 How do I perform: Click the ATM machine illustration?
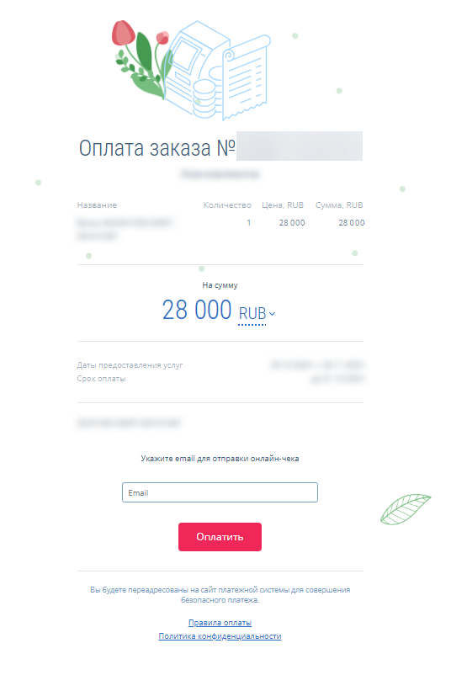(194, 68)
